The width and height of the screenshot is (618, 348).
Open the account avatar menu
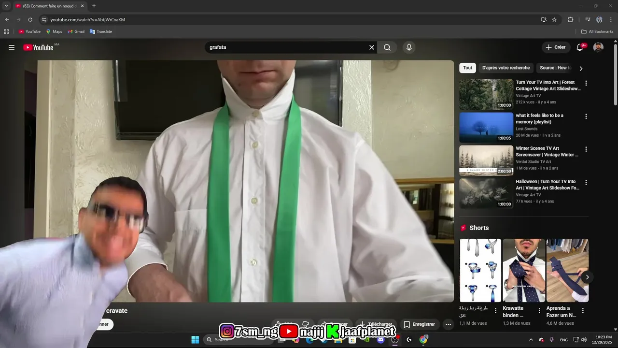coord(598,47)
